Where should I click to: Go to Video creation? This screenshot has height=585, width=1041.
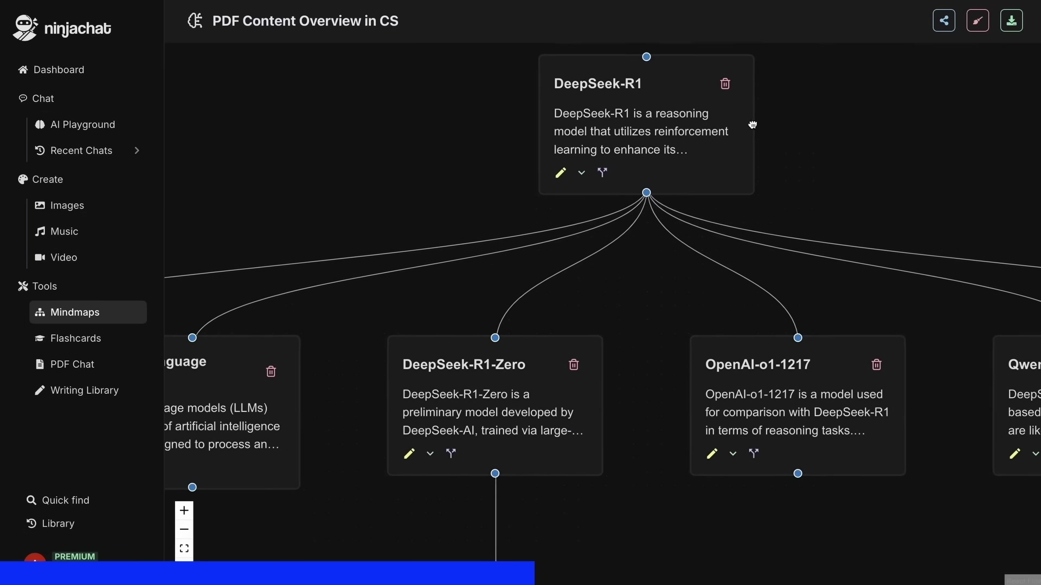coord(56,257)
